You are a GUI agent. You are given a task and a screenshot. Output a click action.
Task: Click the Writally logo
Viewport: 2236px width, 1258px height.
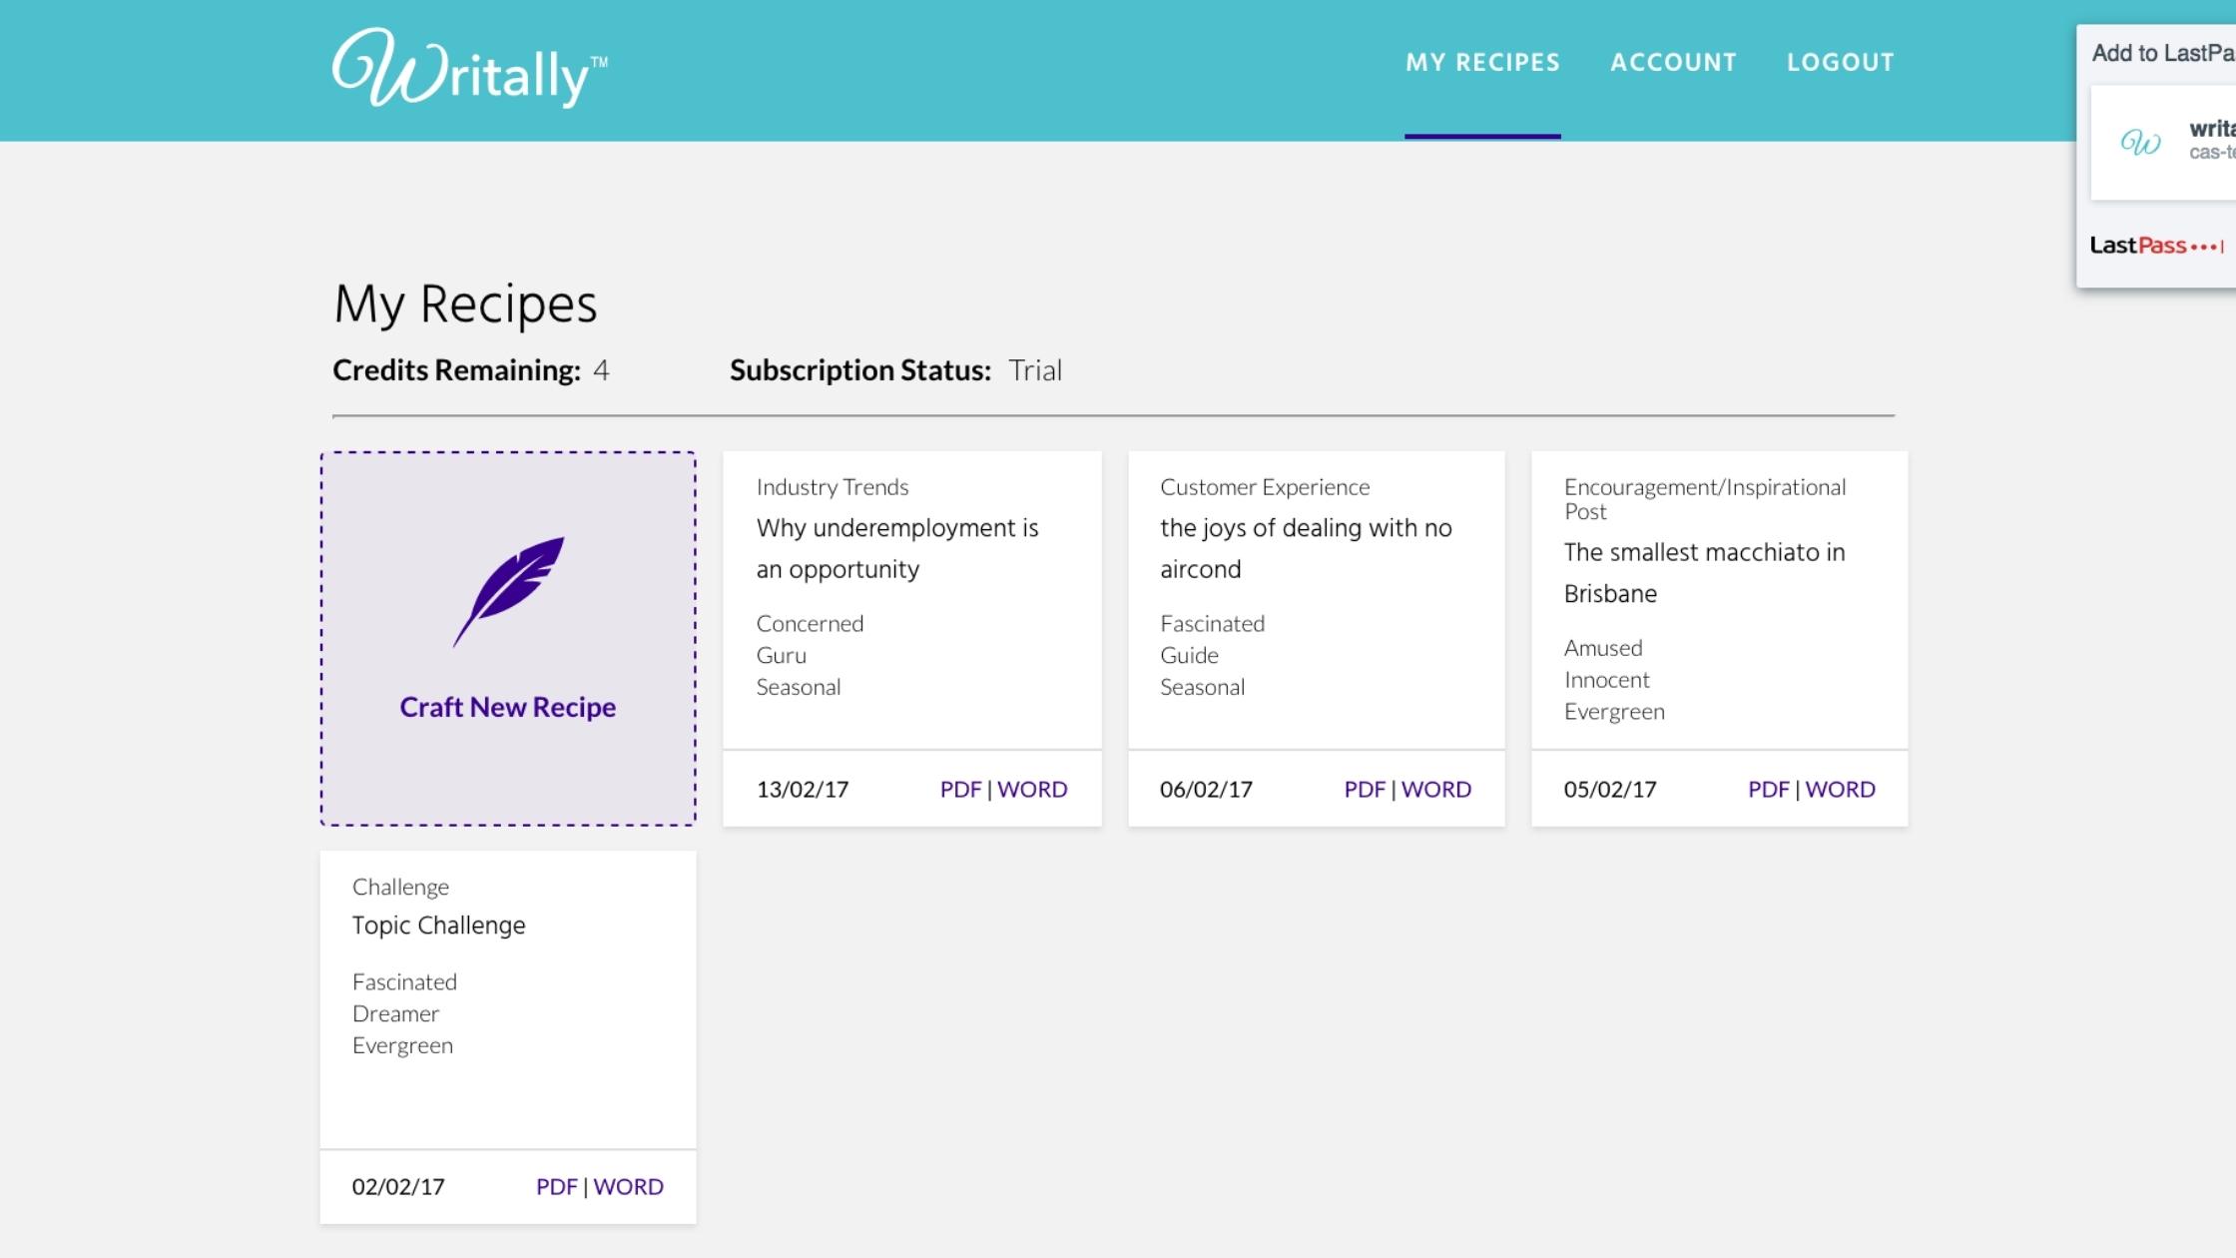470,68
